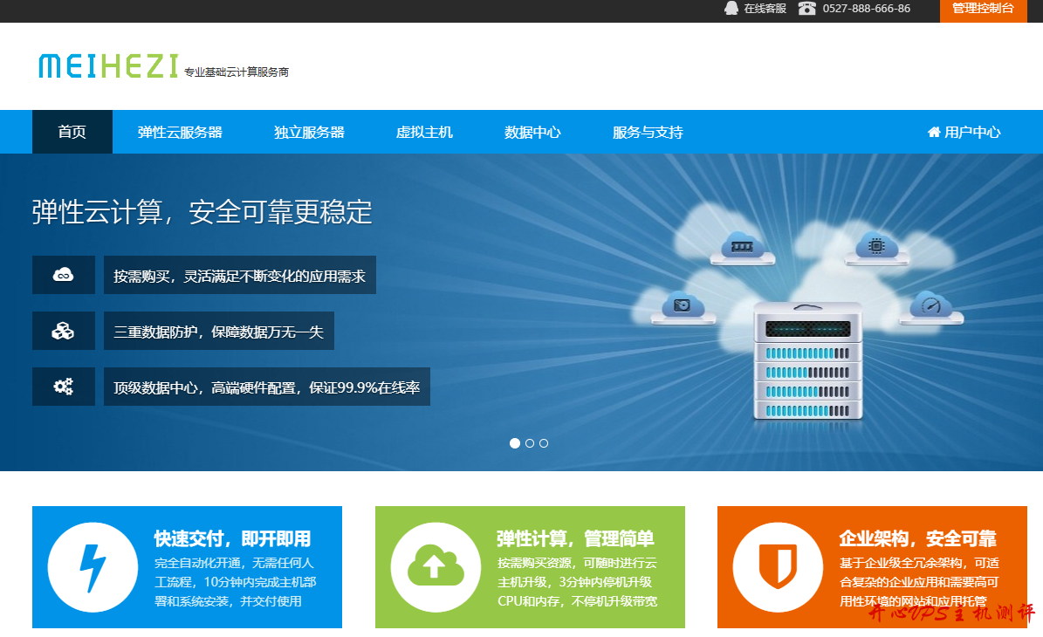Open the 弹性云服务器 menu

pos(180,133)
